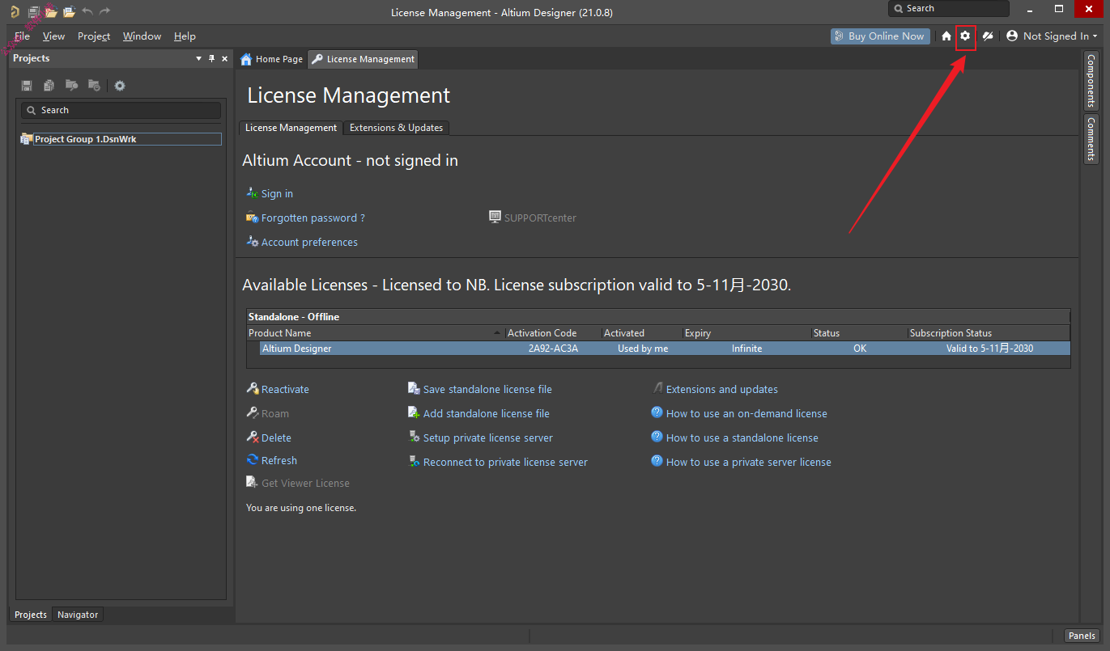
Task: Click the Activation Code column header
Action: coord(554,333)
